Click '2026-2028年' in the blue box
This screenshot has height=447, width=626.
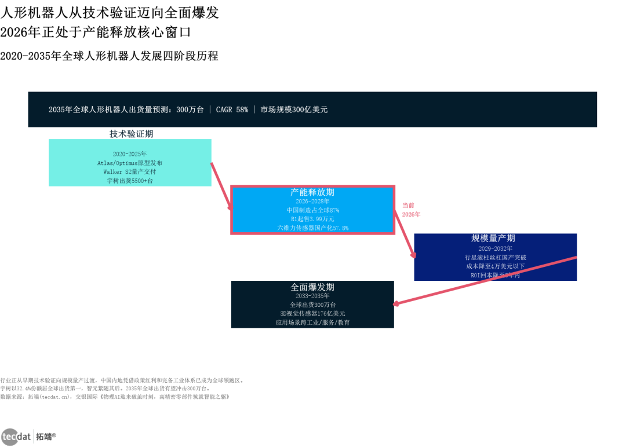(312, 201)
